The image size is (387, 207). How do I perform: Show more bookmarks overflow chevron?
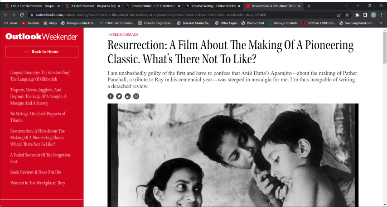point(381,23)
